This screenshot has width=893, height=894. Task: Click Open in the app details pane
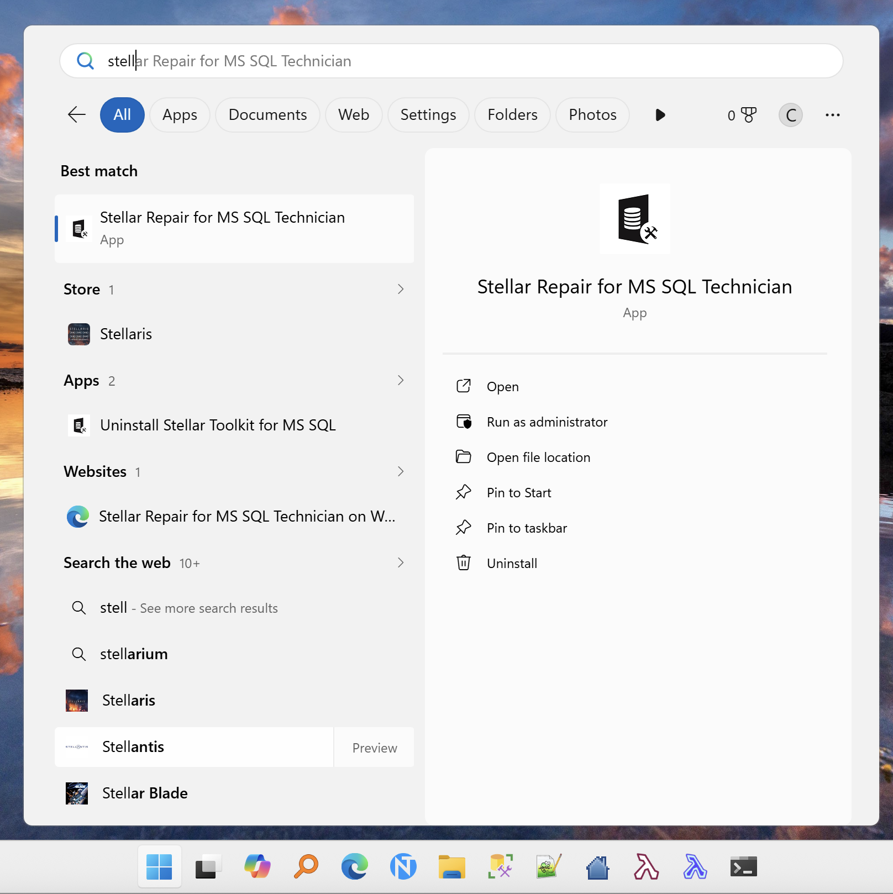635,387
